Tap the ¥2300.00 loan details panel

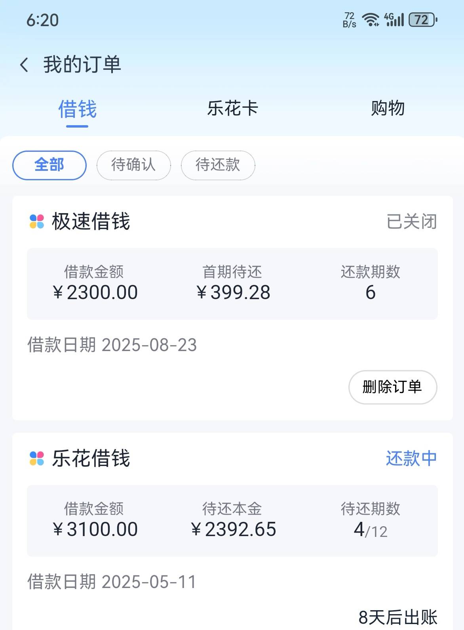(x=232, y=284)
